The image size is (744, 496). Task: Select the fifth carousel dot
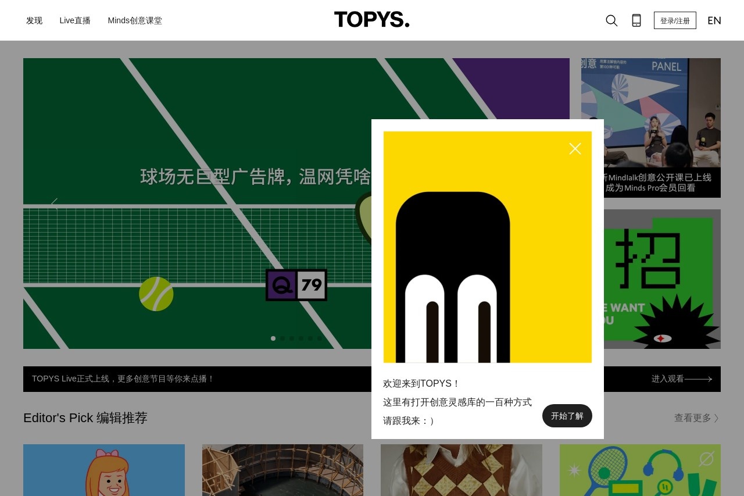[x=310, y=338]
